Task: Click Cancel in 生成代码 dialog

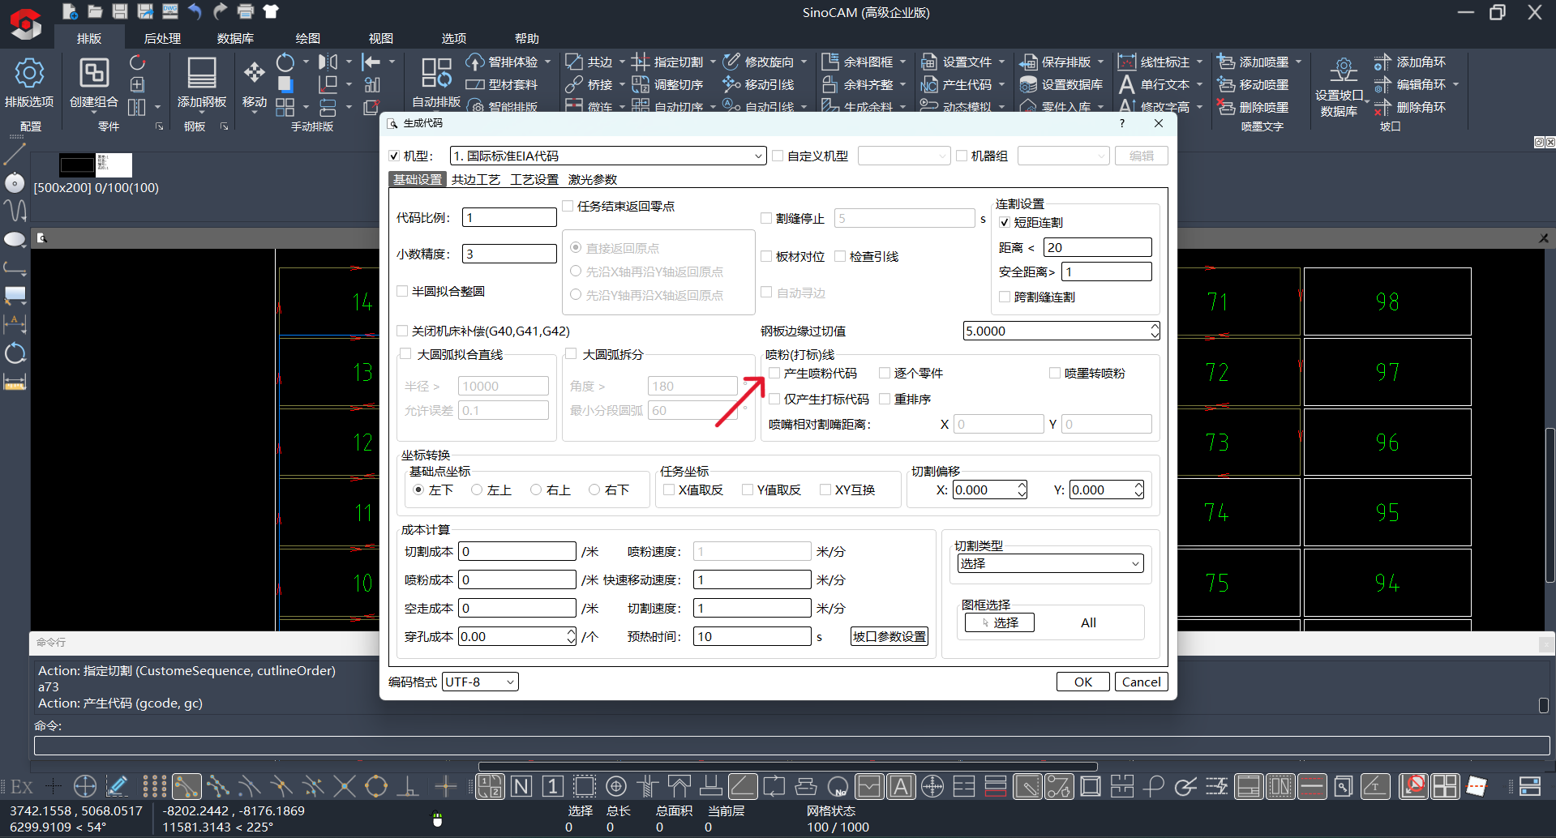Action: pyautogui.click(x=1141, y=682)
